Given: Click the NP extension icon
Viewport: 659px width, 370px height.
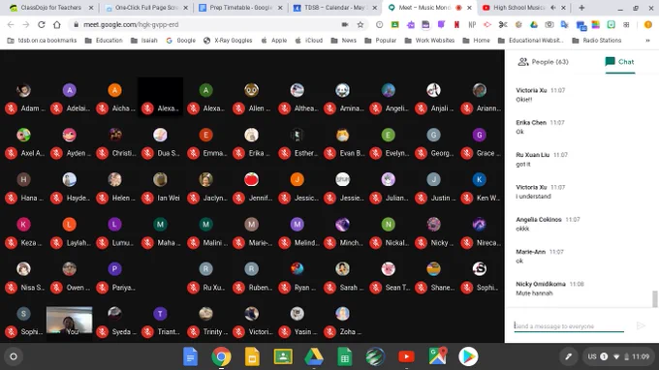Looking at the screenshot, I should 472,25.
